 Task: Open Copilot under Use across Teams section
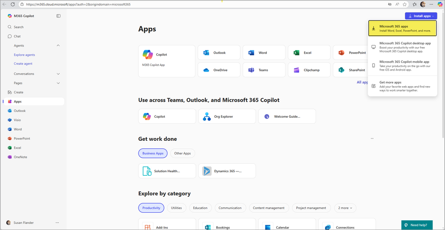coord(167,116)
